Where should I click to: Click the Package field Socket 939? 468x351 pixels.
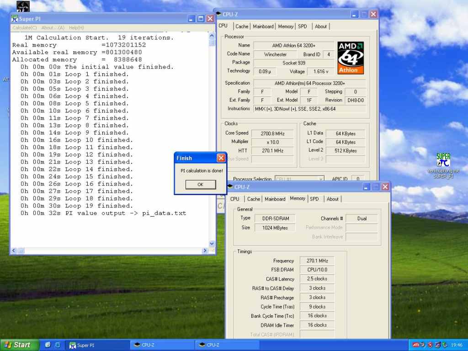point(294,63)
